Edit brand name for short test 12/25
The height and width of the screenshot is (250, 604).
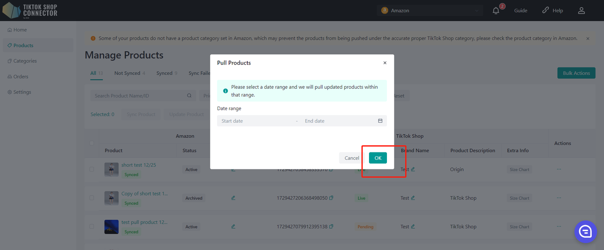[413, 169]
